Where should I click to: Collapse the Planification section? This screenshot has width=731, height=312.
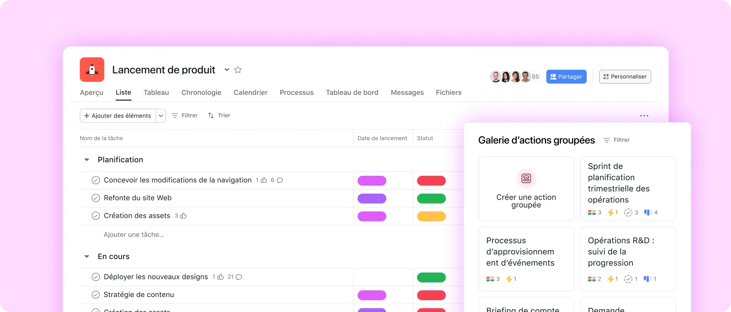(87, 160)
